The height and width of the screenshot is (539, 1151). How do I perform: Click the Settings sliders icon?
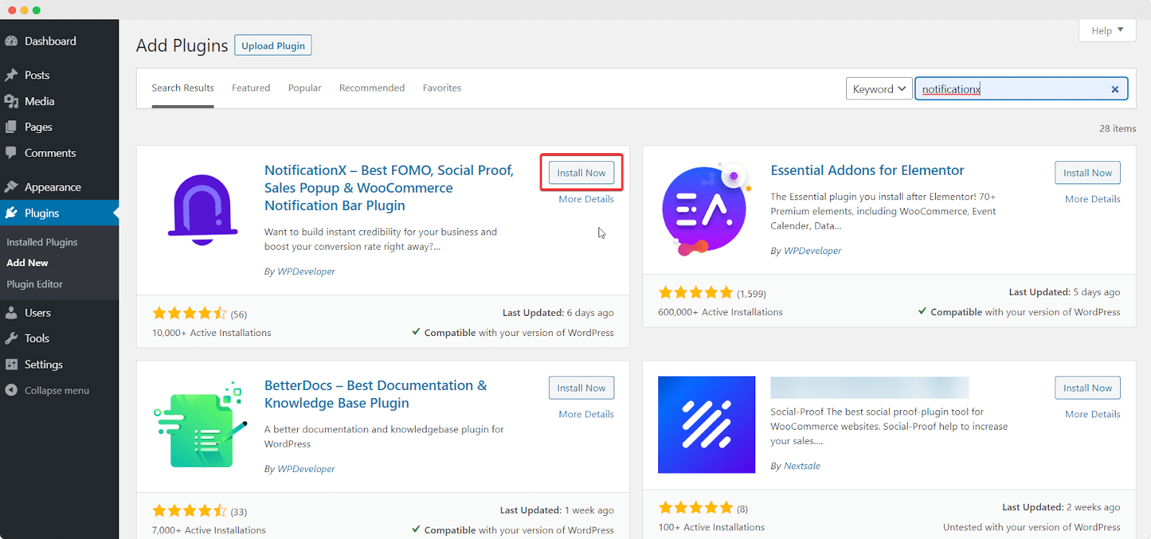point(12,364)
